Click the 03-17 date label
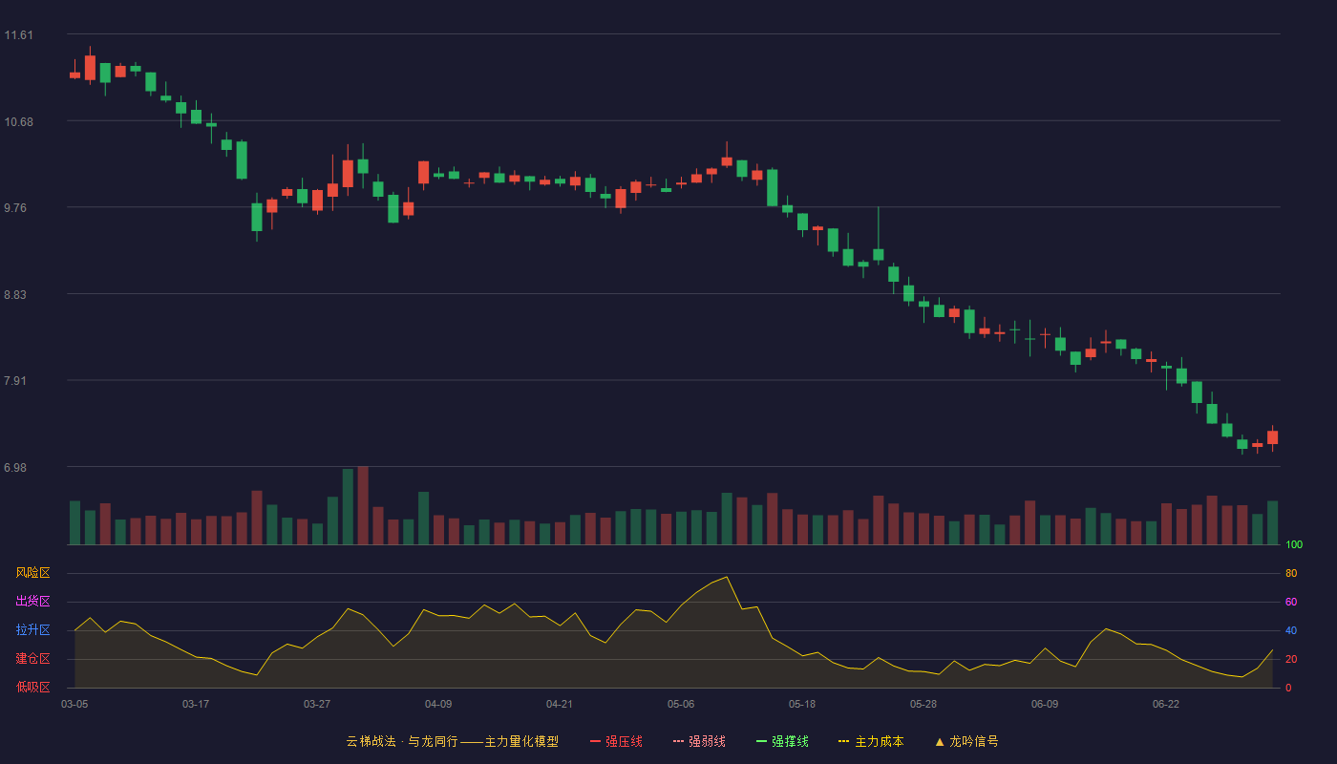 196,704
